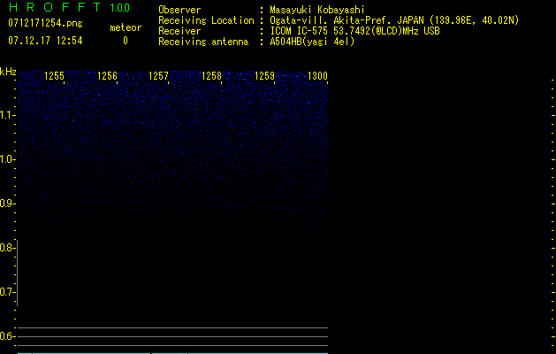Click the 1257 time axis marker
Viewport: 556px width, 354px height.
pos(158,76)
